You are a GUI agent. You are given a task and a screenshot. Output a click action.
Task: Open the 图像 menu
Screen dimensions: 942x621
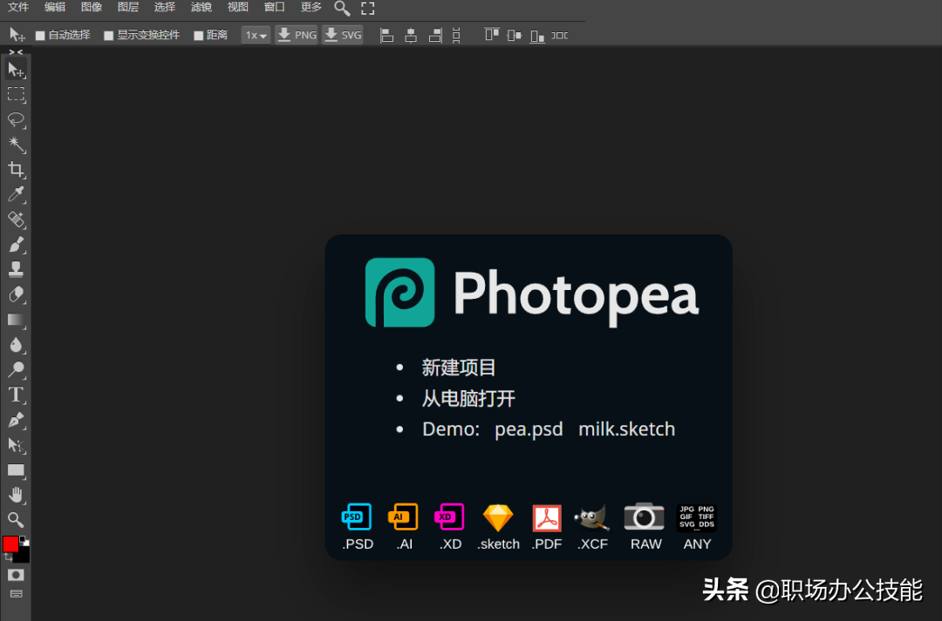pos(92,7)
